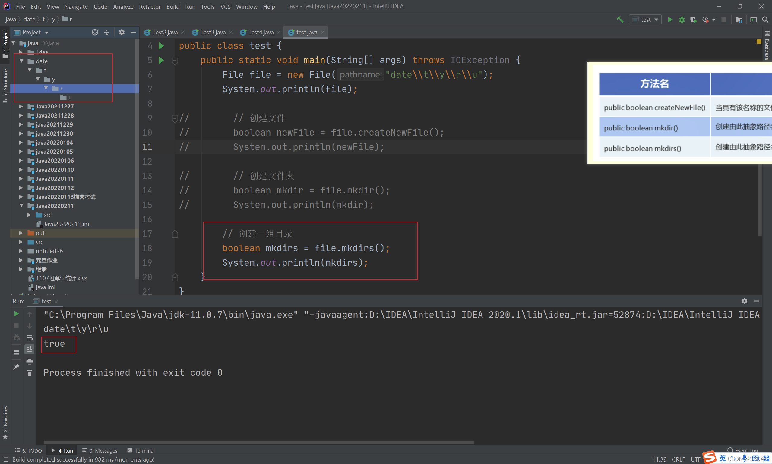The width and height of the screenshot is (772, 464).
Task: Click the editor vertical scrollbar
Action: click(759, 200)
